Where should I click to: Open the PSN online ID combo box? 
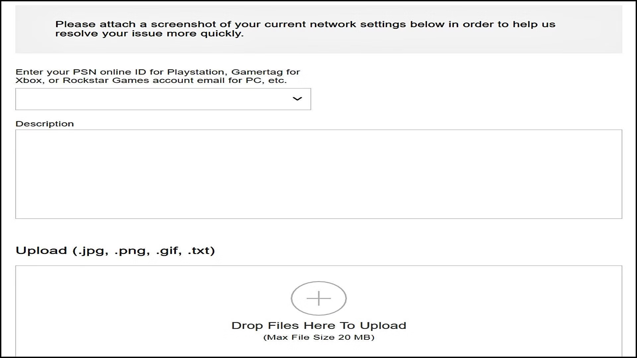[163, 99]
